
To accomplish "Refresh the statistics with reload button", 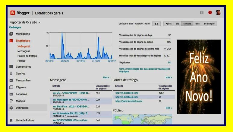I will [156, 24].
